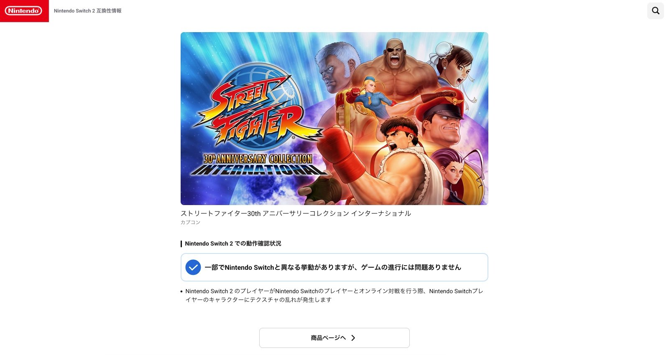Click the bullet note about オンライン対戦
The height and width of the screenshot is (355, 669).
(334, 295)
